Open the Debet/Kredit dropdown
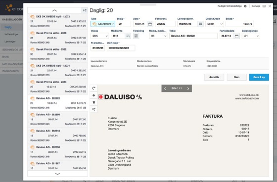Screen dimensions: 277x182 coord(215,24)
